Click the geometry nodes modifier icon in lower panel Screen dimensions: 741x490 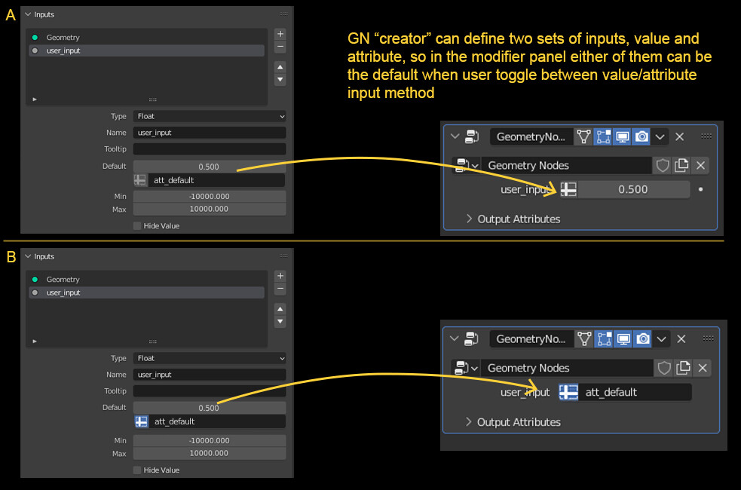coord(471,339)
